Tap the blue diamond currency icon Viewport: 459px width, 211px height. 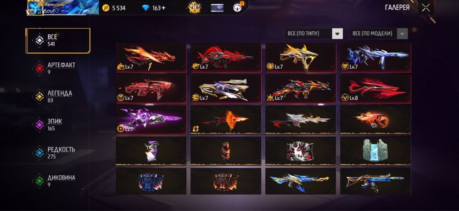(x=146, y=8)
